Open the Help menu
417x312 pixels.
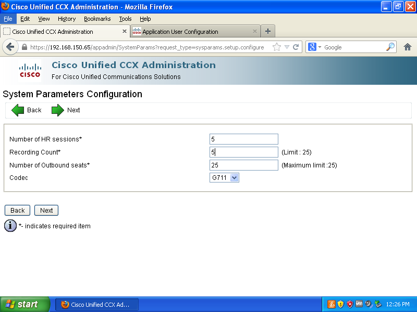(145, 19)
